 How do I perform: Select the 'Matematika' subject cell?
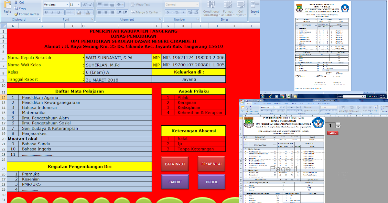(85, 113)
